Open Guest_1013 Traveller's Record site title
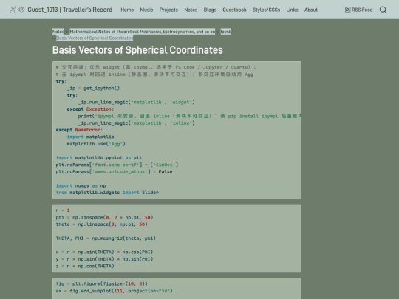 coord(70,10)
